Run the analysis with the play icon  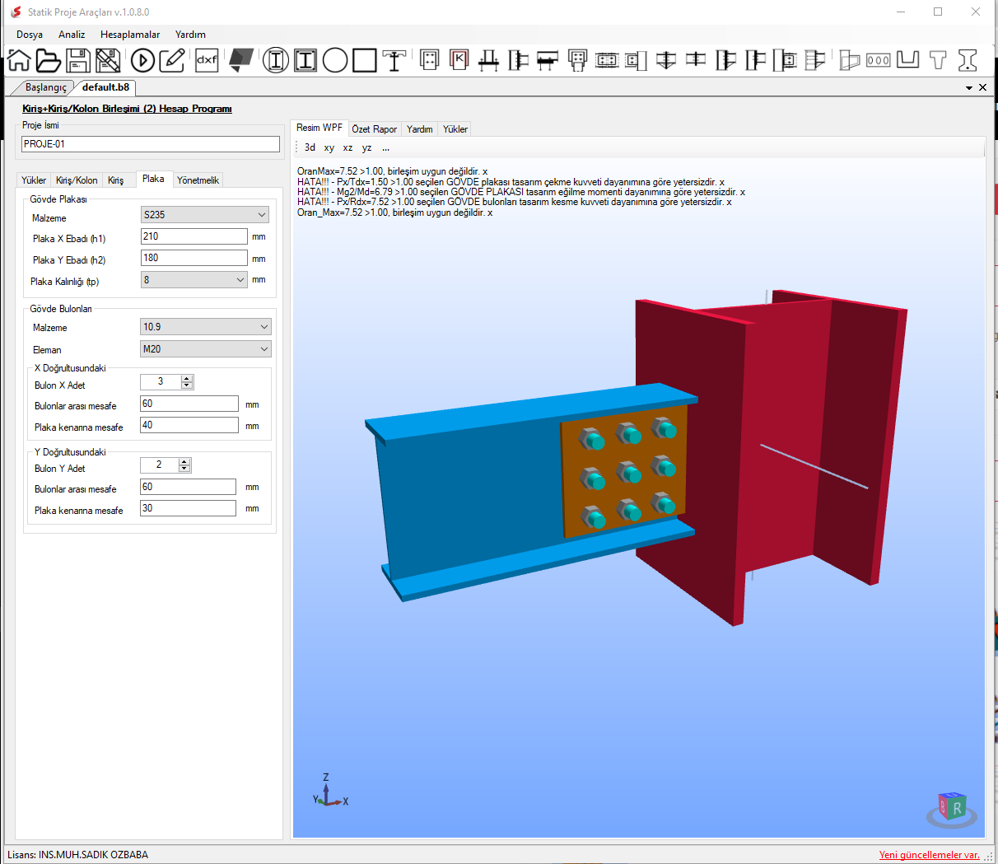coord(142,60)
